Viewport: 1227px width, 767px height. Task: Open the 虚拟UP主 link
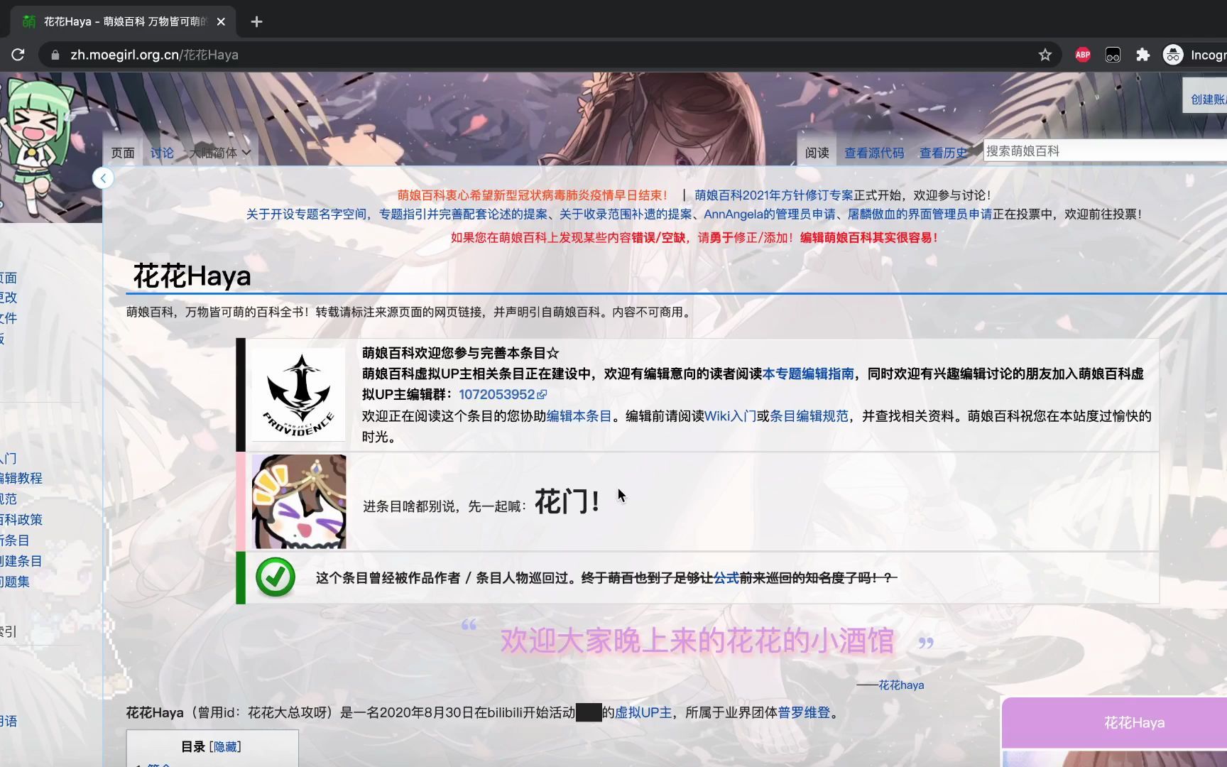(643, 712)
